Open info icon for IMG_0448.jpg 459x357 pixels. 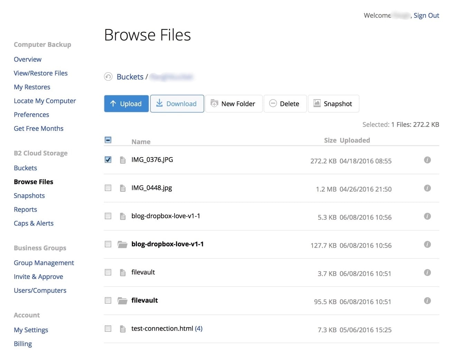coord(427,188)
